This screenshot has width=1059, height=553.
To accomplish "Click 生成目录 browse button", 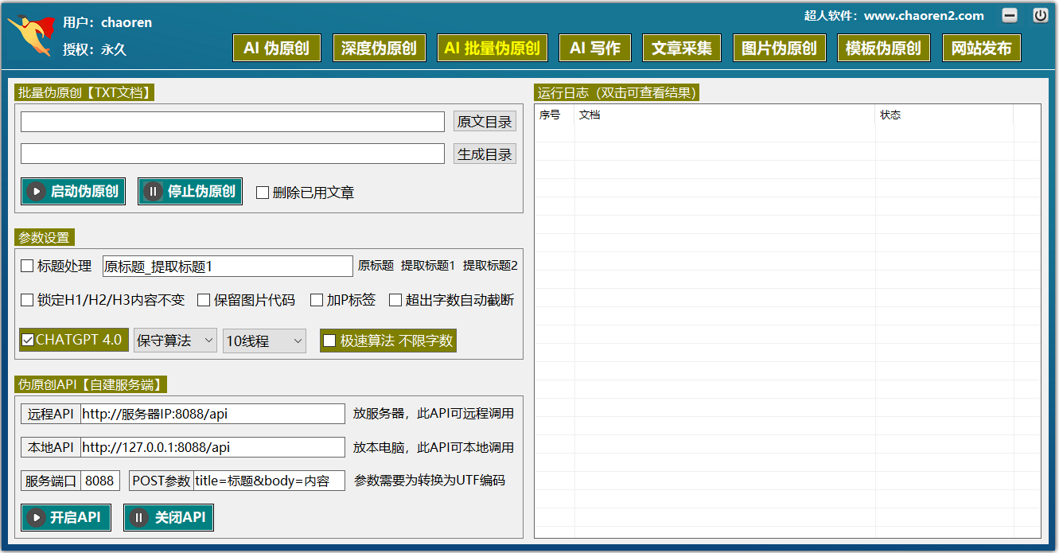I will coord(485,154).
